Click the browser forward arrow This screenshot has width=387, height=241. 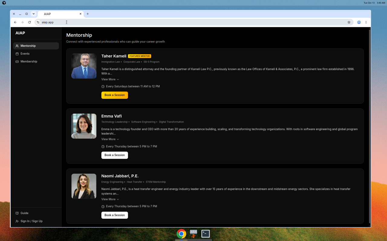pyautogui.click(x=22, y=22)
